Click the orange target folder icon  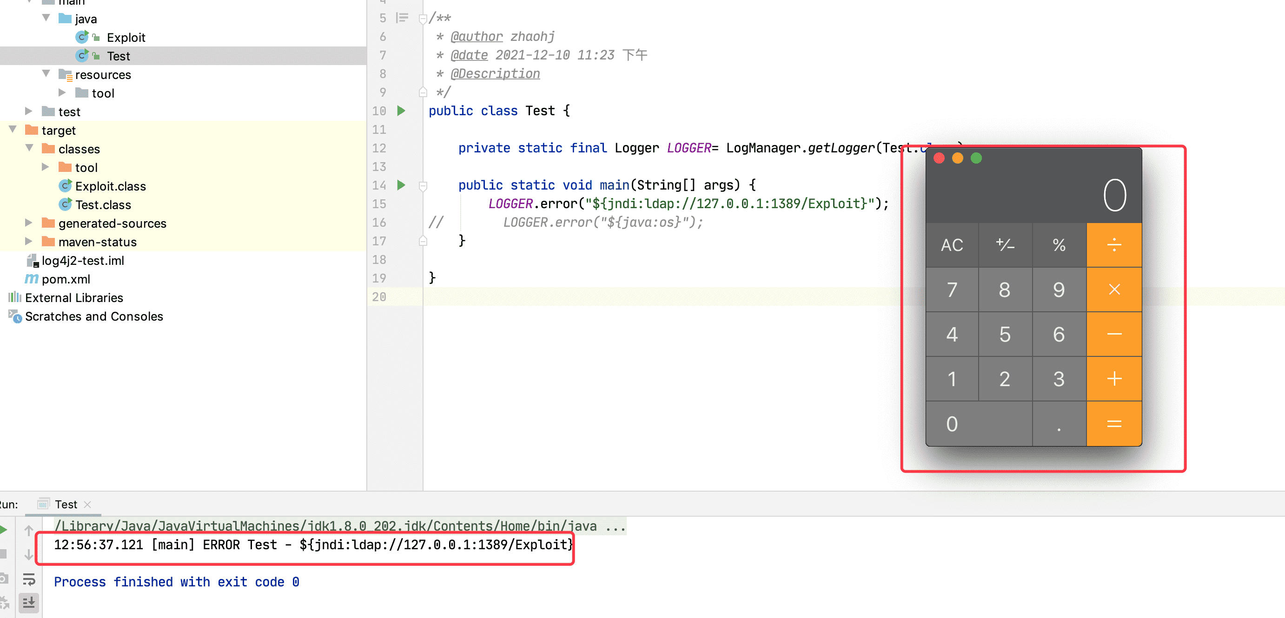[32, 130]
